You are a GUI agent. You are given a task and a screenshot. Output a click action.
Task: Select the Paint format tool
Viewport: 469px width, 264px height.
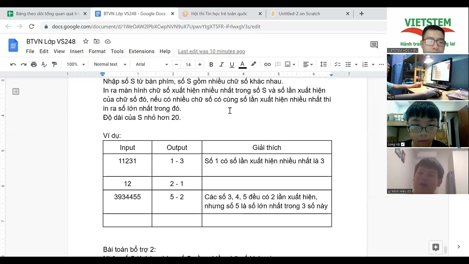click(55, 65)
